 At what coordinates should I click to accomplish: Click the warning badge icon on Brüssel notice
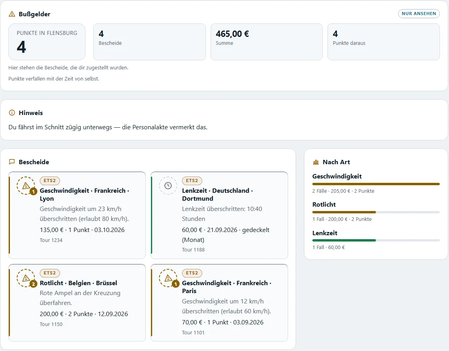point(26,278)
